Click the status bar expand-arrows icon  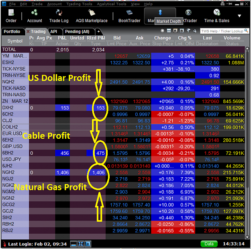(81, 244)
